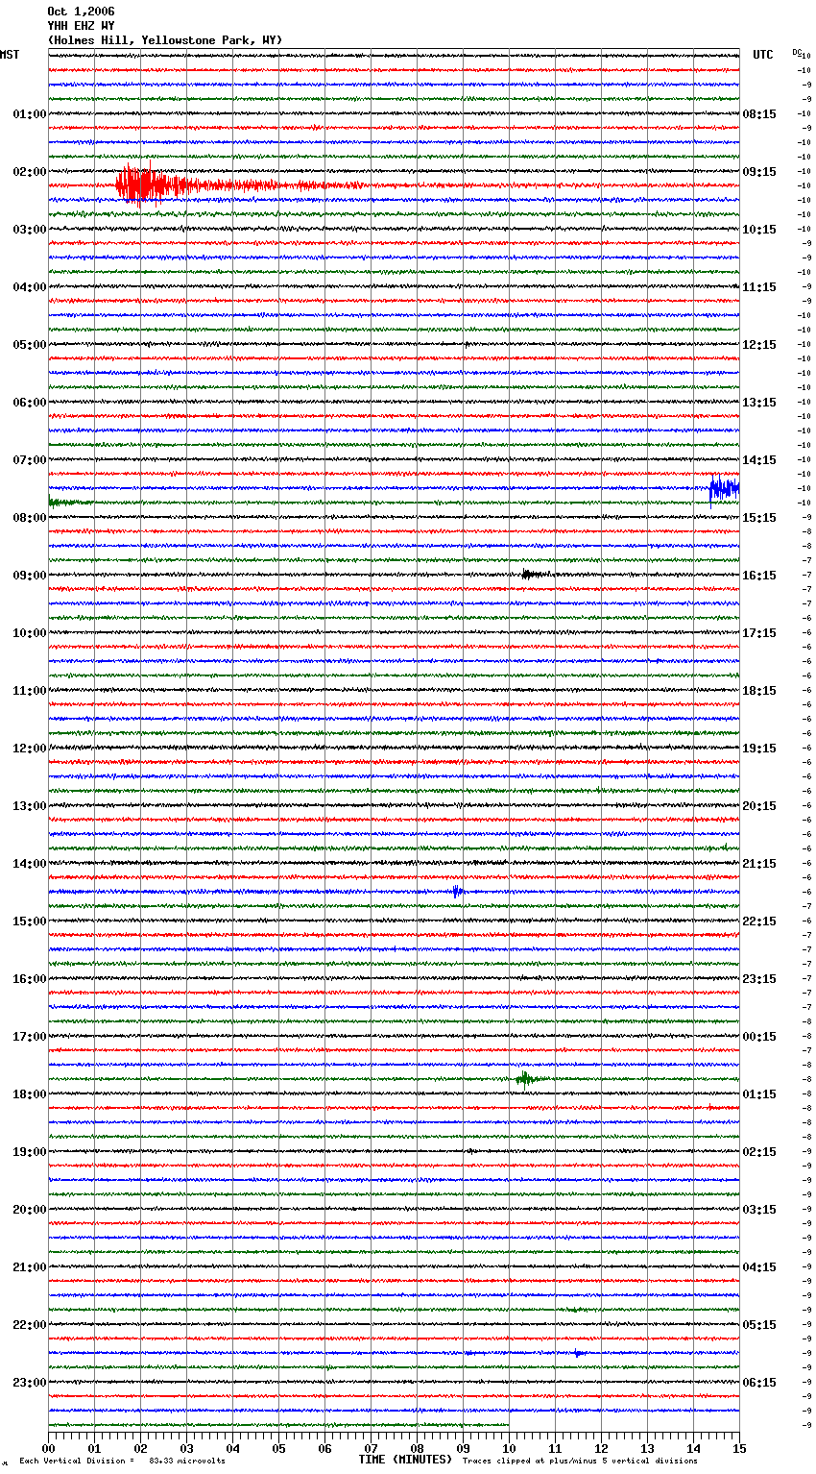Select the "07" minute axis tick label
816x1474 pixels.
point(371,1448)
